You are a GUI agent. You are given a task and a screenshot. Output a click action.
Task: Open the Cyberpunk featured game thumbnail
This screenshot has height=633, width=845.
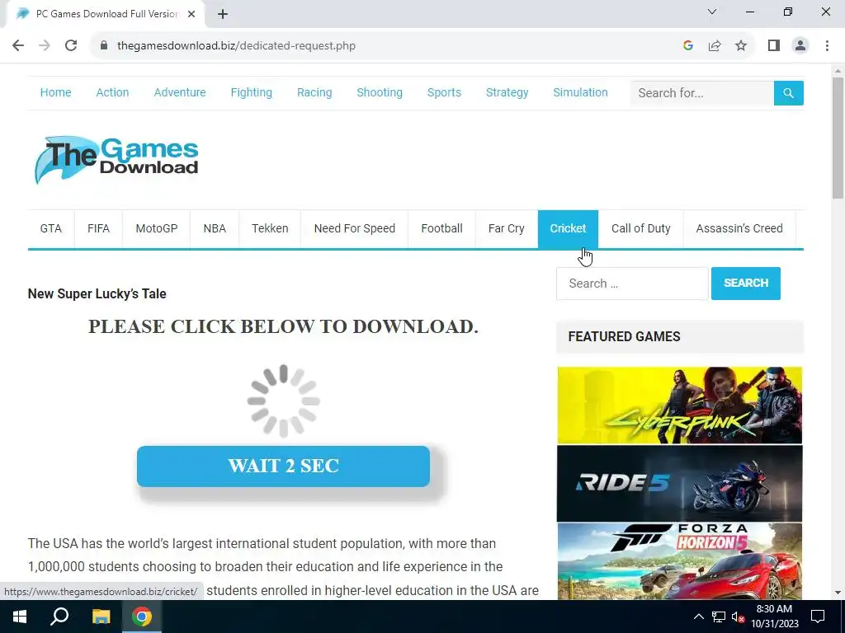coord(680,406)
